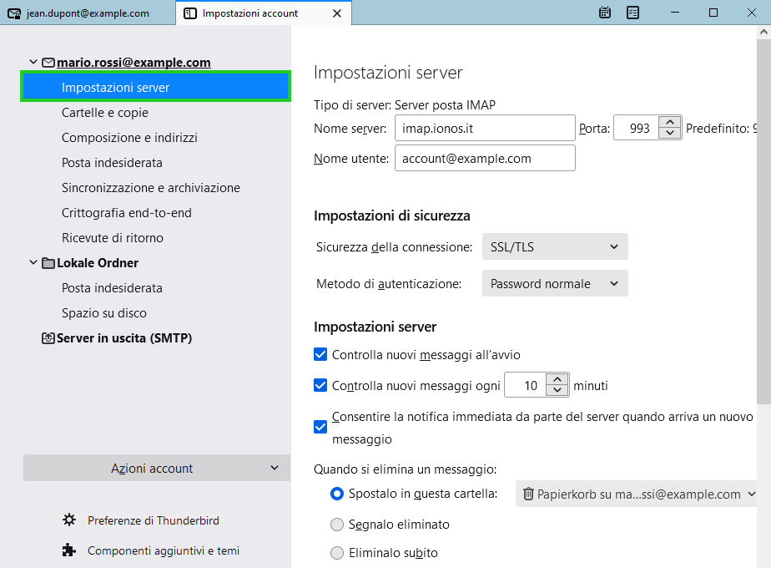Image resolution: width=771 pixels, height=568 pixels.
Task: Decrease the check interval minutes
Action: [557, 390]
